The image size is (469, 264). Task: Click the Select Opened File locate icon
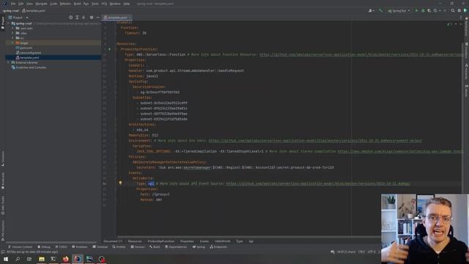(70, 18)
